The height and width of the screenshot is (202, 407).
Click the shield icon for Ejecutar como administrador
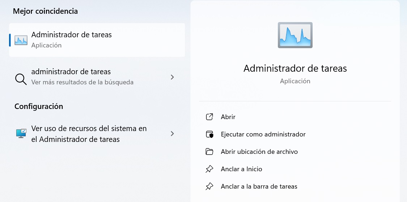tap(209, 134)
